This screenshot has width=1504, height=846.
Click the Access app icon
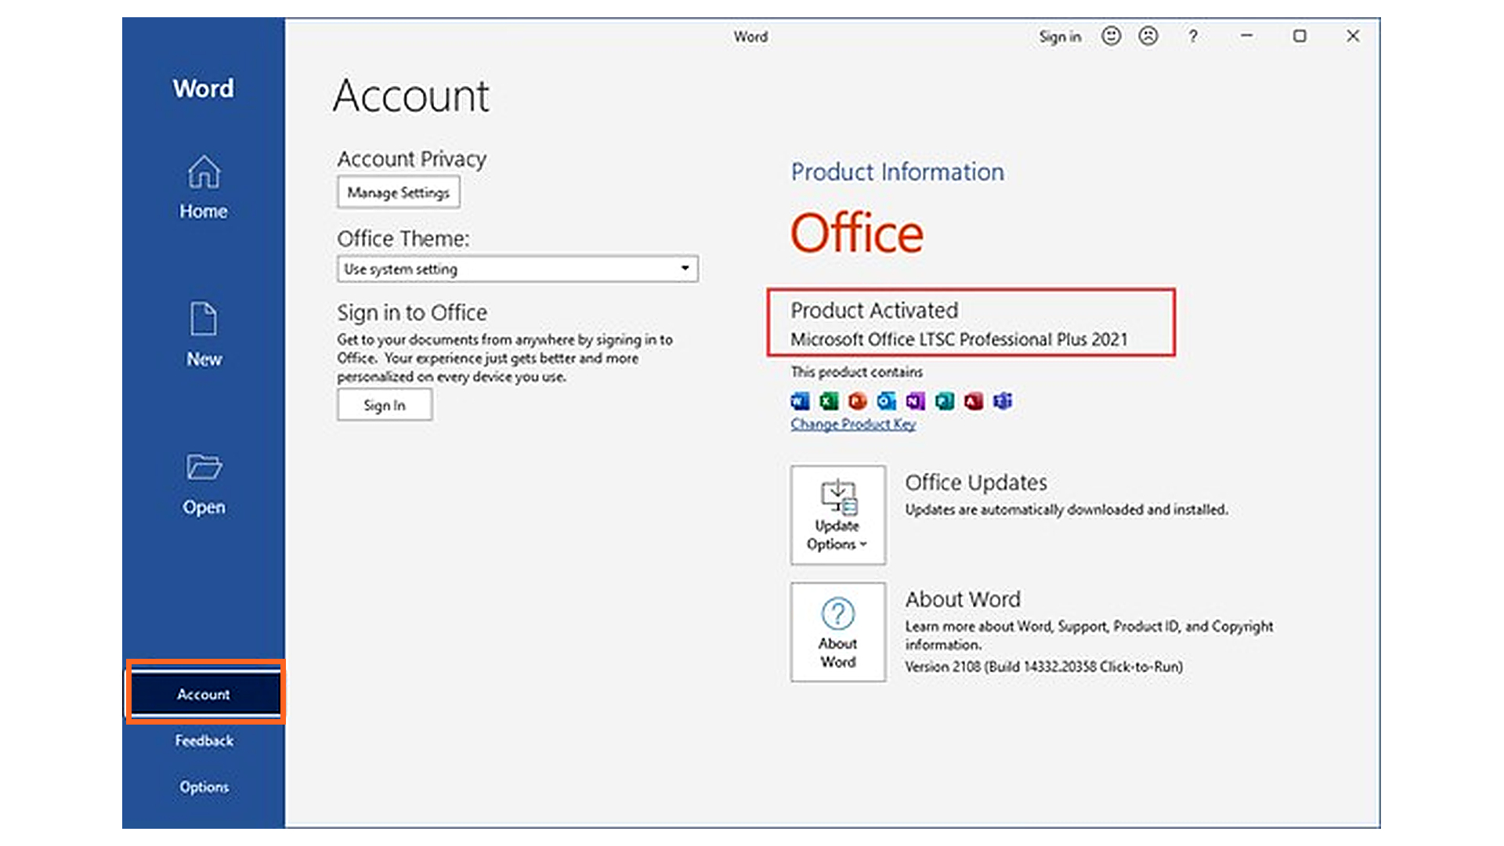pyautogui.click(x=974, y=401)
